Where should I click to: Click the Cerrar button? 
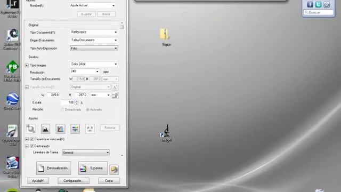coord(109,181)
